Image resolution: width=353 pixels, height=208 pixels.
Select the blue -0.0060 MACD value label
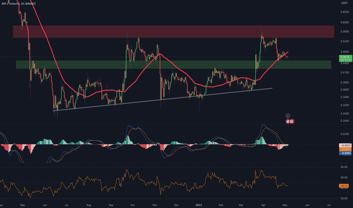(x=345, y=153)
